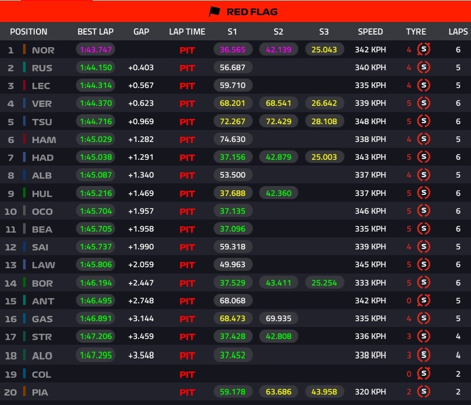This screenshot has width=471, height=405.
Task: Click the gap value +2.748
Action: click(x=141, y=300)
